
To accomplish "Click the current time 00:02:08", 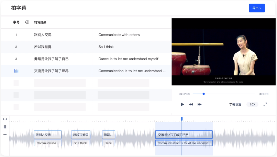I will 184,94.
